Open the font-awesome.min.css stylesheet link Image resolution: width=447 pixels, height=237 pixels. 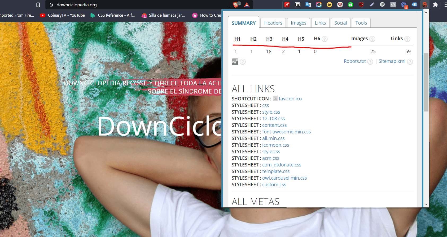pos(287,132)
